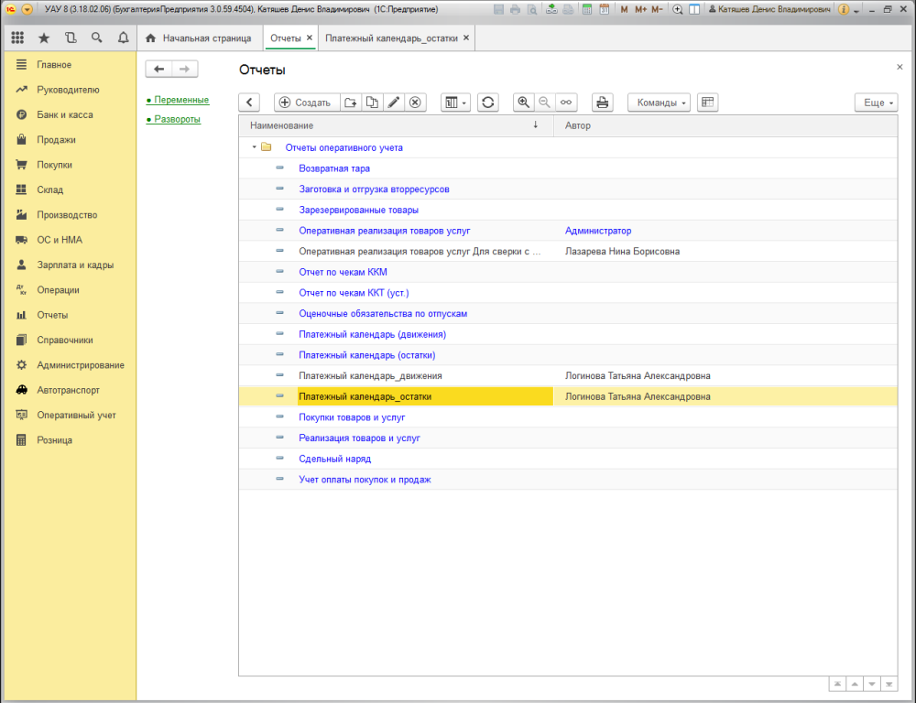The width and height of the screenshot is (916, 703).
Task: Click the get link icon in title bar
Action: (x=551, y=9)
